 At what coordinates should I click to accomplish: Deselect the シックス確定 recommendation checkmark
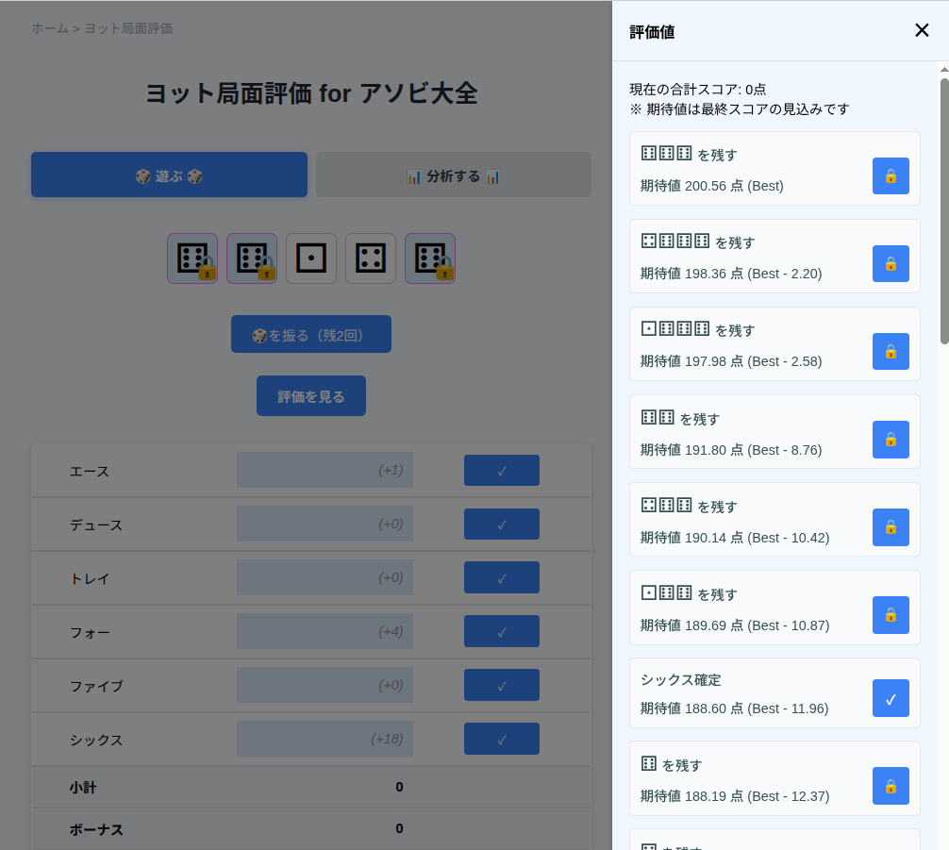(891, 698)
